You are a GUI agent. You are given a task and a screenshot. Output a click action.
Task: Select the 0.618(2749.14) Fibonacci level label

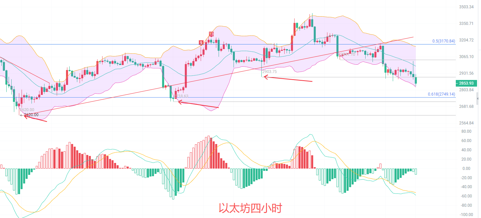[441, 94]
